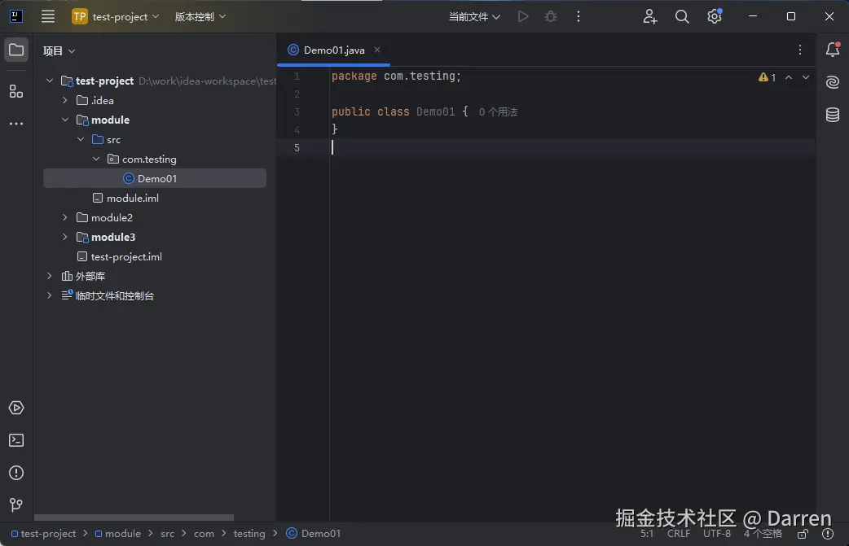Click module breadcrumb in navigation bar

point(118,534)
